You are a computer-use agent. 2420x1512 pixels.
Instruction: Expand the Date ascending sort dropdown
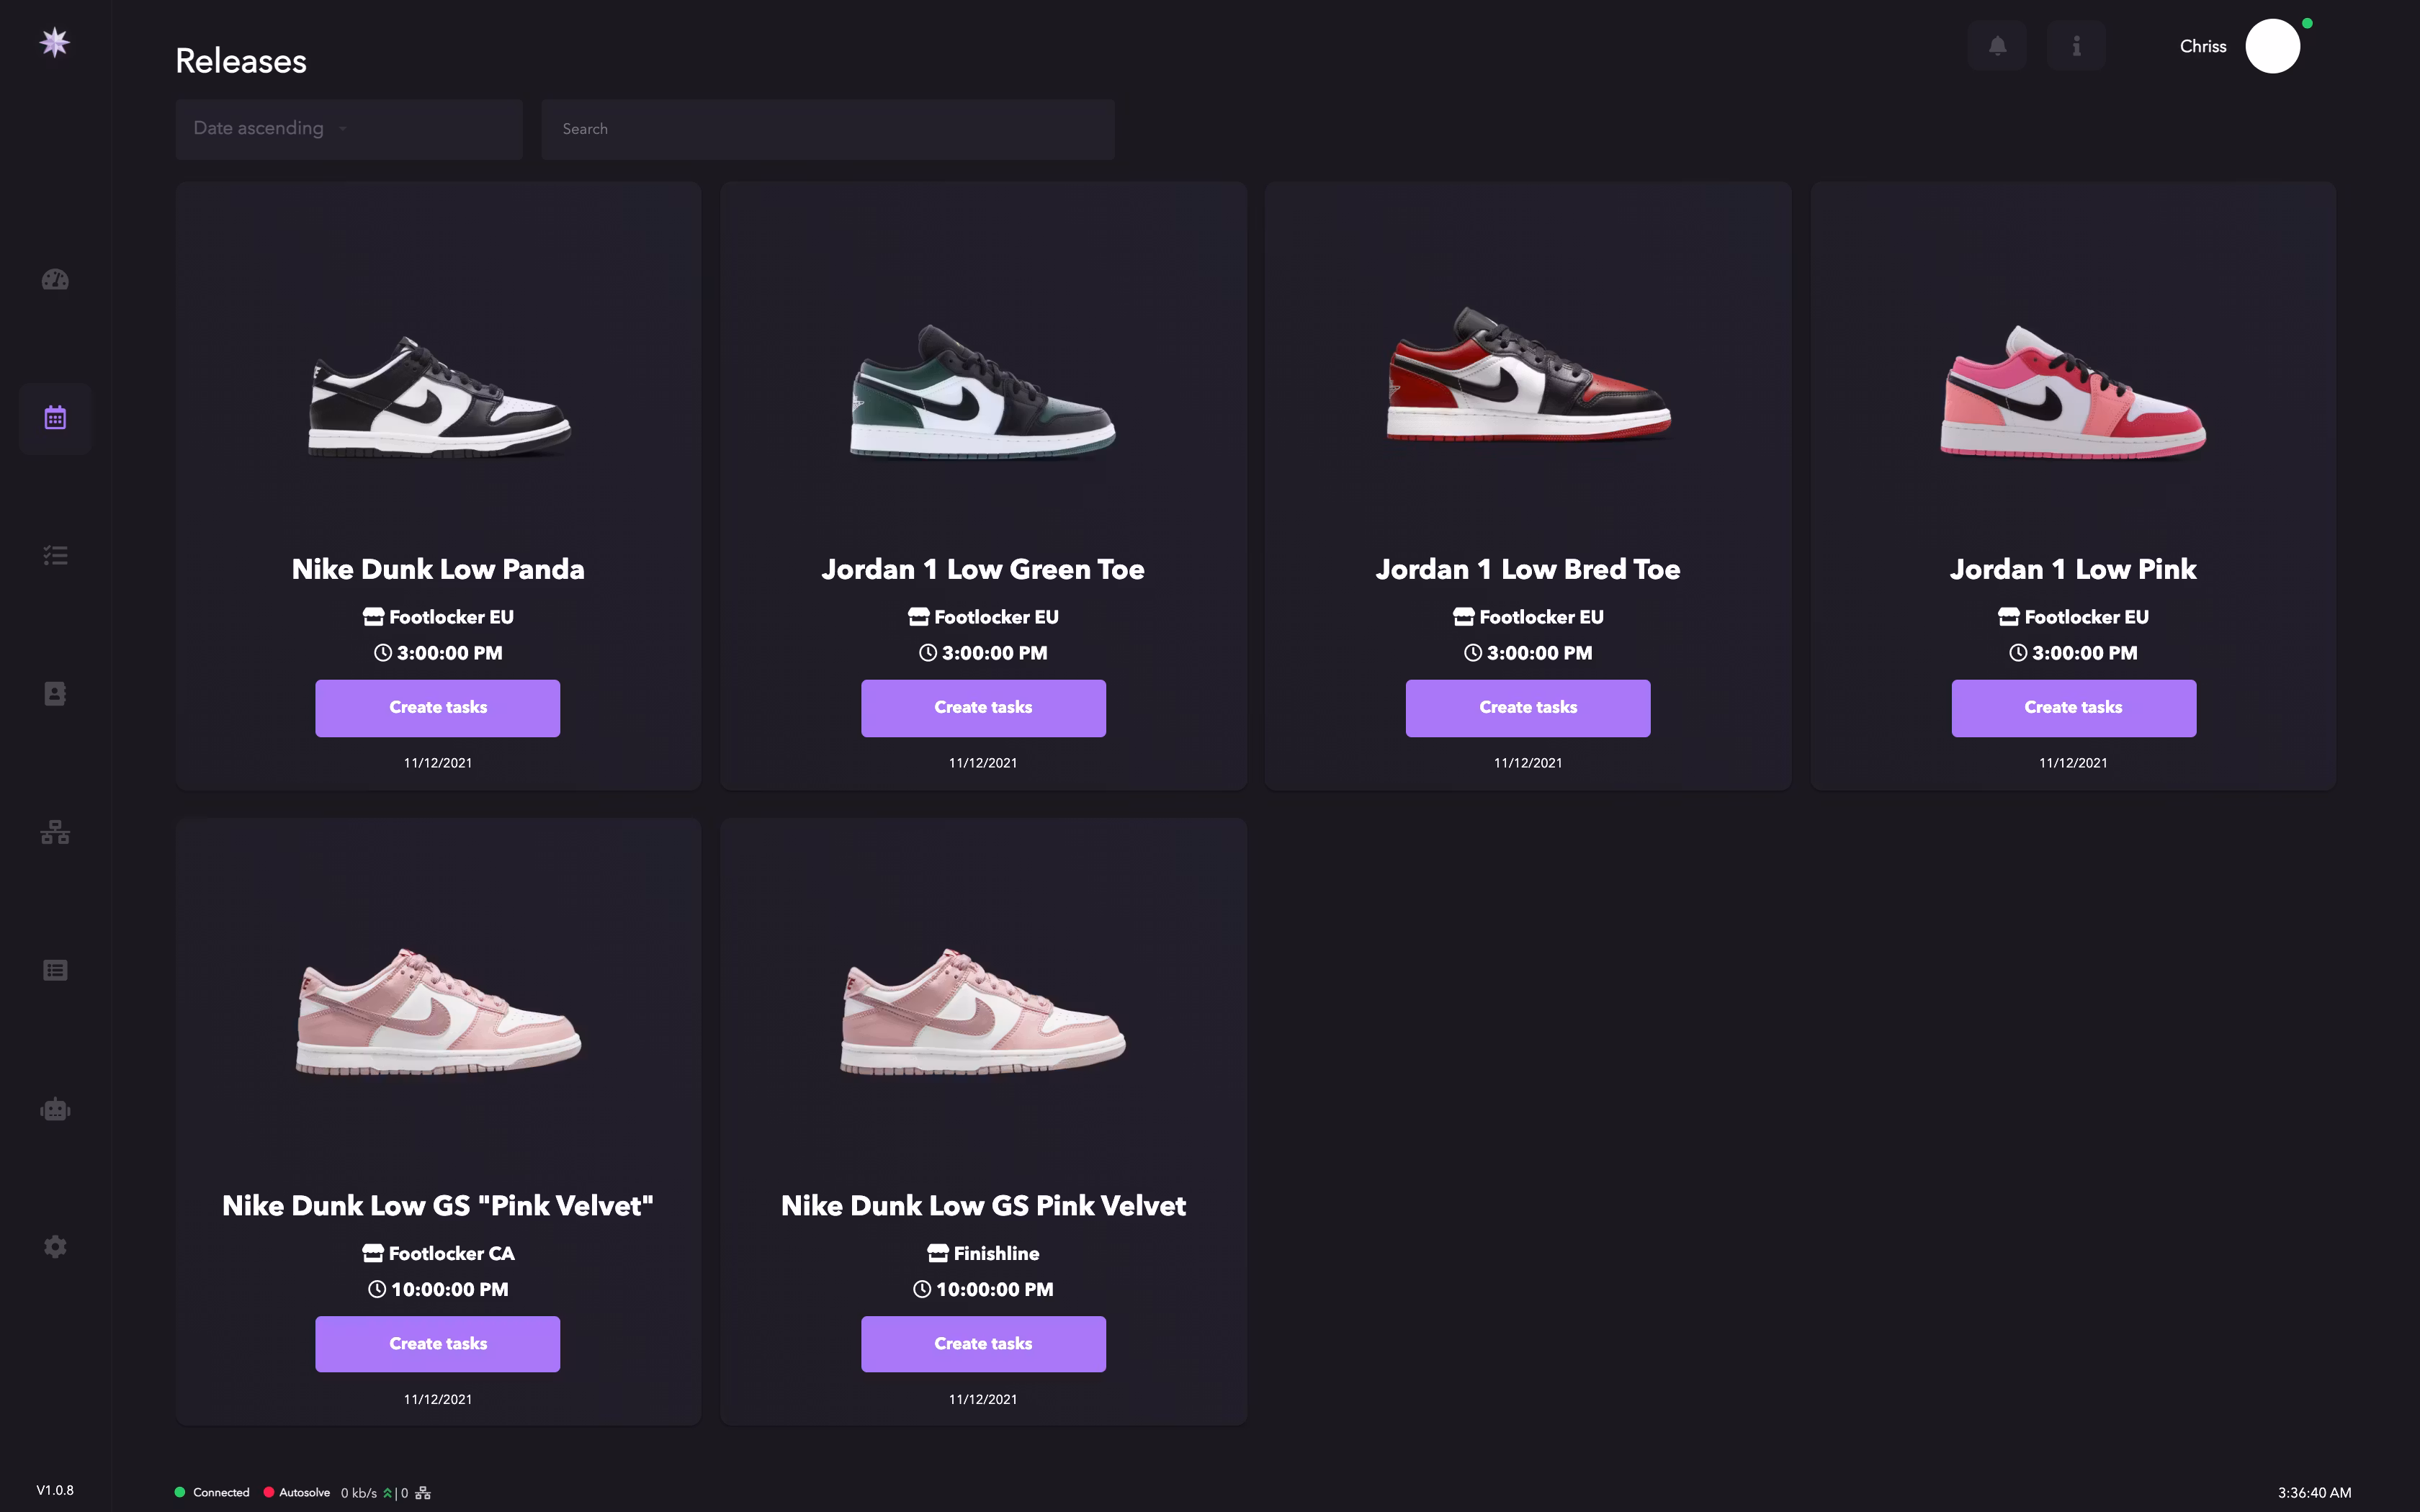348,129
